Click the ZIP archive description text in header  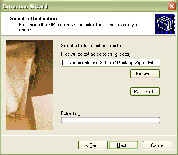click(79, 27)
